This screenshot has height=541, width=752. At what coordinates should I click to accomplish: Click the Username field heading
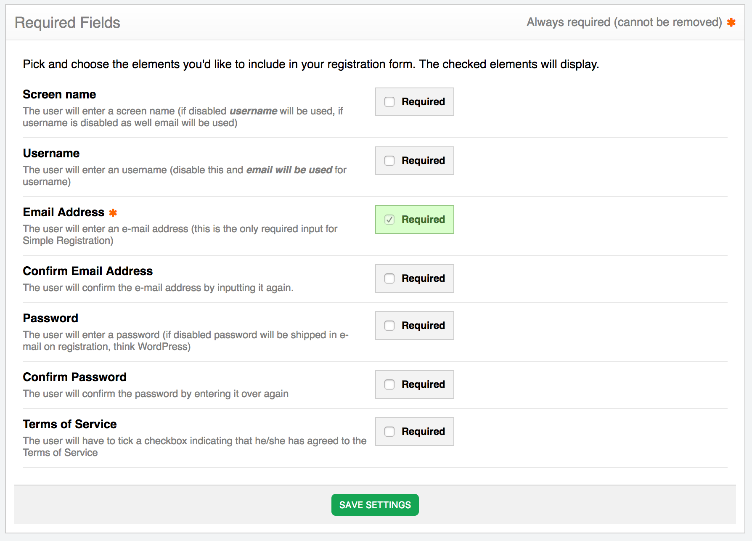51,153
